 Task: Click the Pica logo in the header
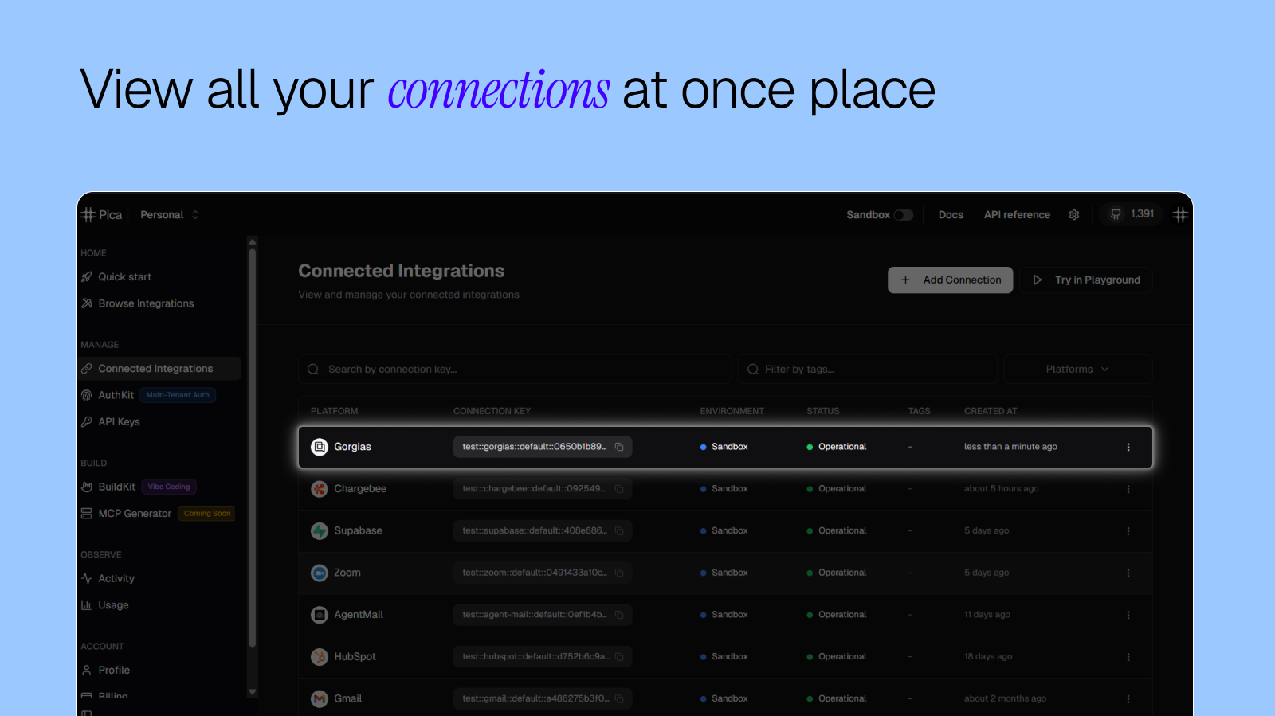point(102,215)
